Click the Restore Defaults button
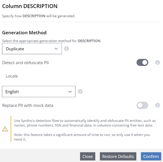This screenshot has width=163, height=162. point(118,156)
